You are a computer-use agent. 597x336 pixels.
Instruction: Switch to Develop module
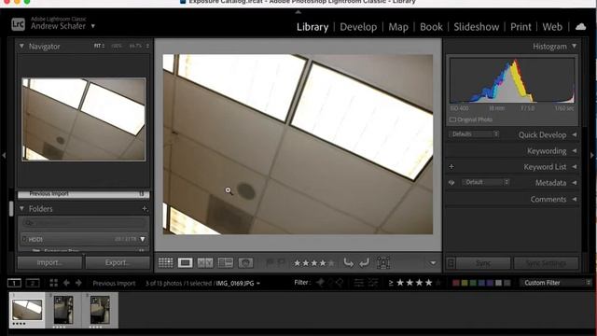[x=358, y=27]
